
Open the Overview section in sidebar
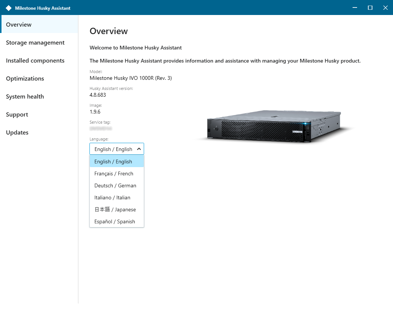pyautogui.click(x=40, y=24)
